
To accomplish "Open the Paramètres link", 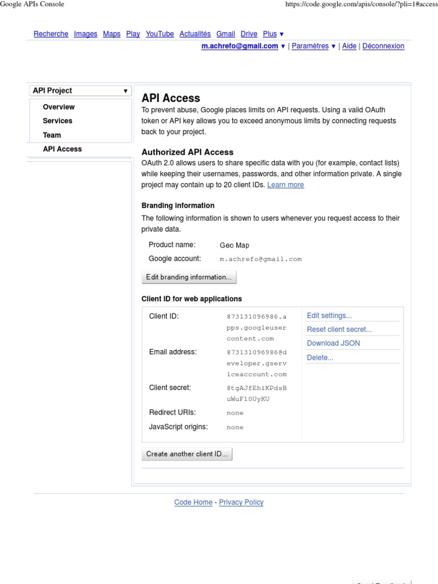I will 310,46.
